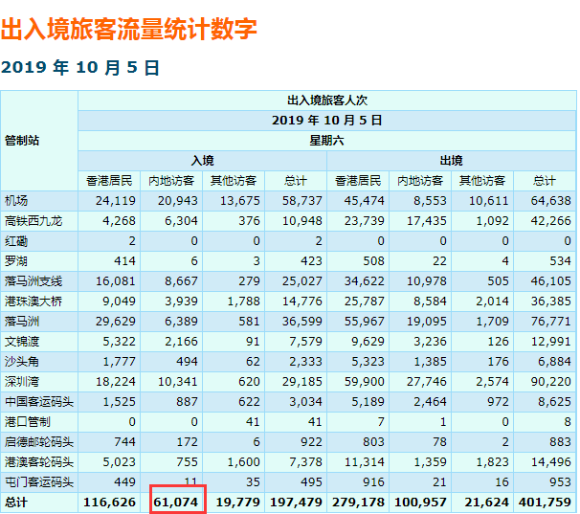The image size is (580, 514).
Task: Click the 沙头角 row label
Action: [22, 362]
